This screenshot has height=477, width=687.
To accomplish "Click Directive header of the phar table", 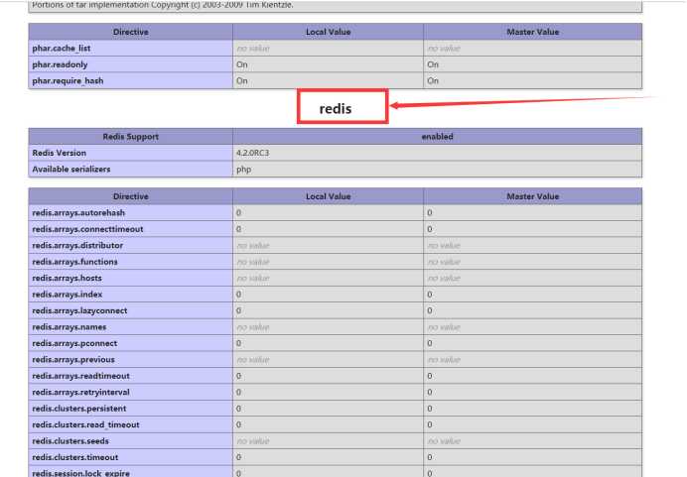I will 131,32.
